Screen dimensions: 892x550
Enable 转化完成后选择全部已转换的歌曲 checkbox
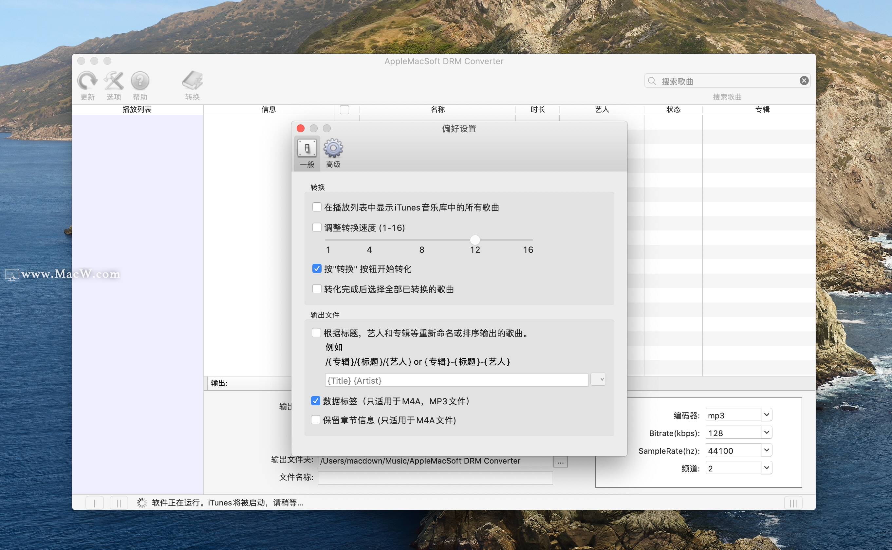coord(317,289)
